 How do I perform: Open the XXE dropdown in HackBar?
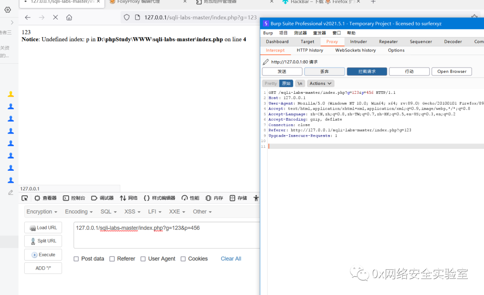[177, 212]
